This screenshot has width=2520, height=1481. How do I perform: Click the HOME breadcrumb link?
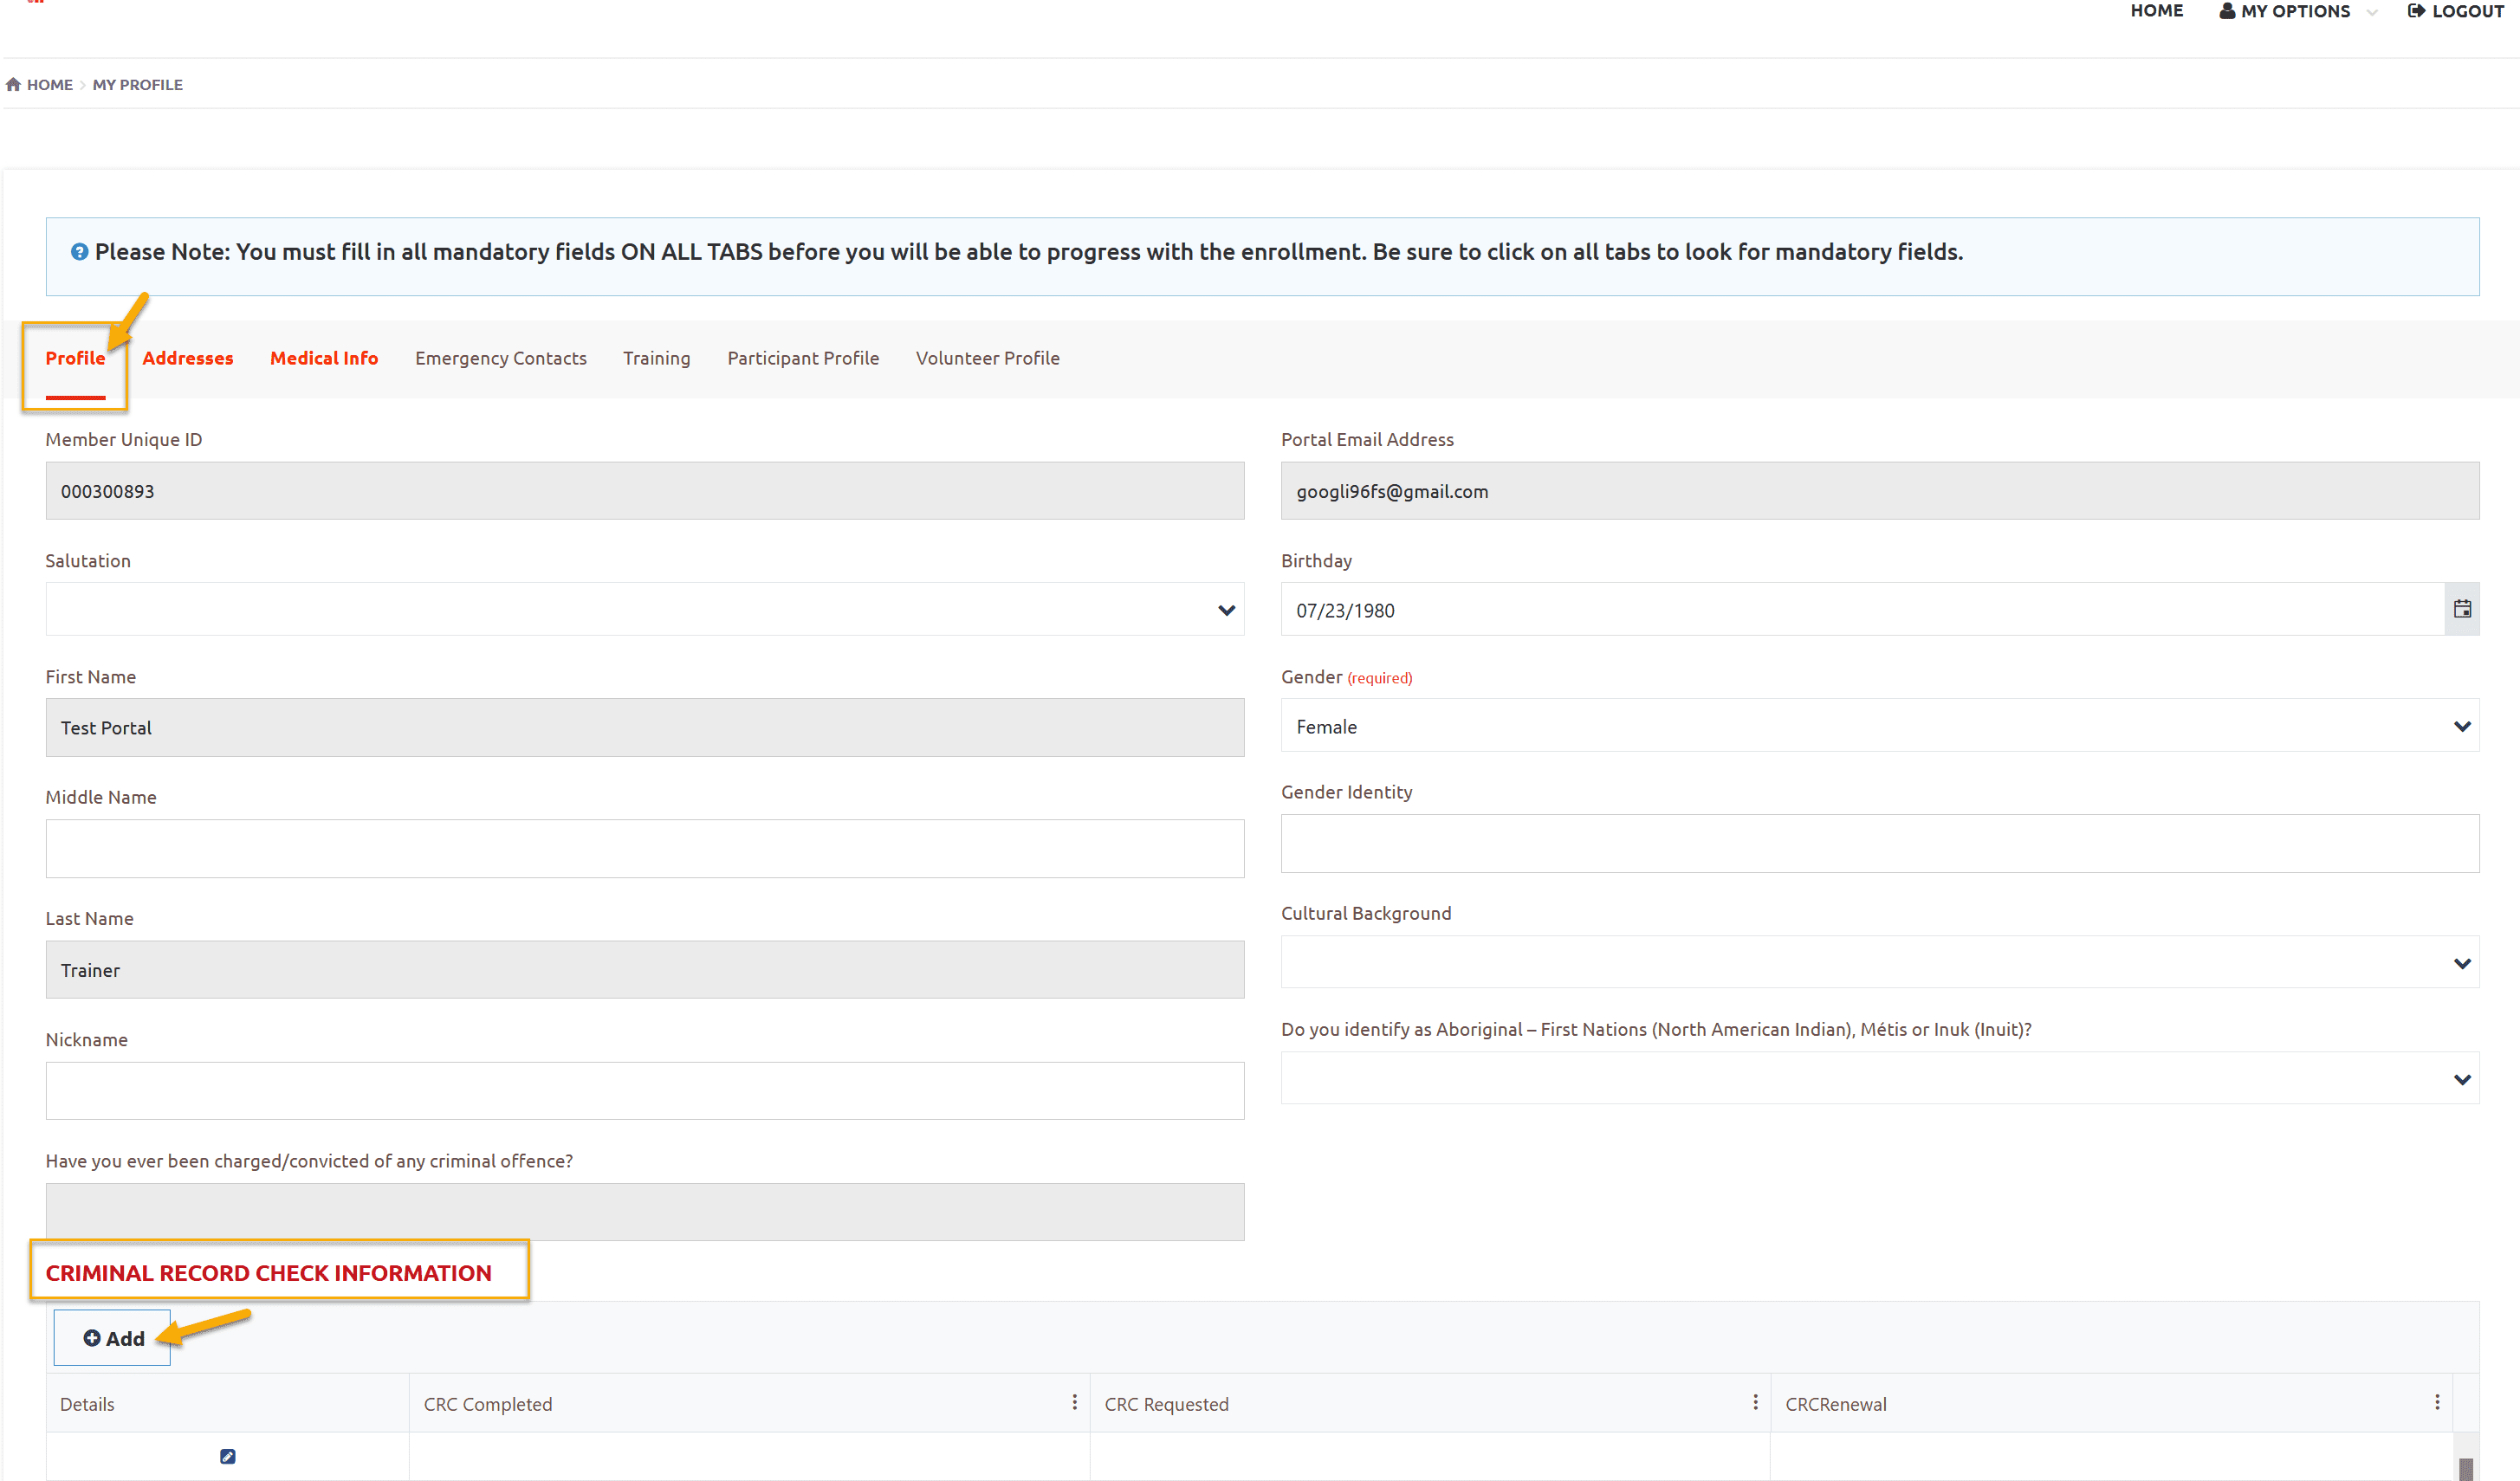50,85
